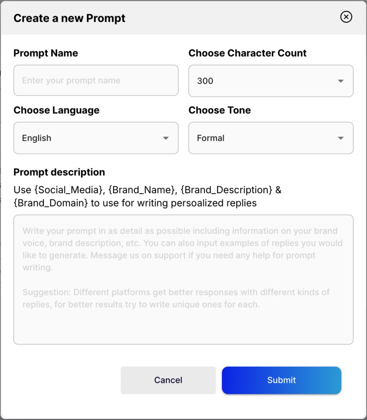
Task: Click the Prompt Name input field
Action: point(96,80)
